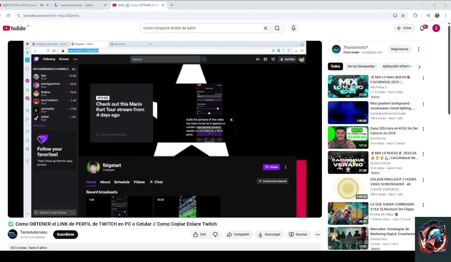Start voice search with microphone icon
The height and width of the screenshot is (262, 451).
[294, 28]
